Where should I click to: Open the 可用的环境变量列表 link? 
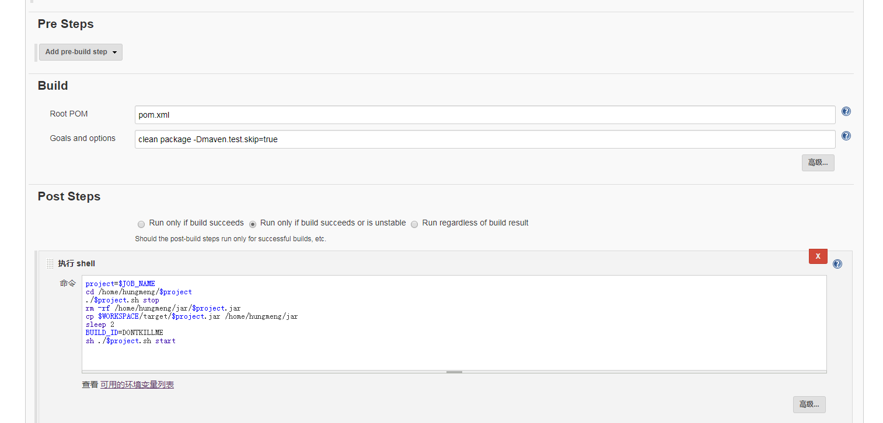(137, 385)
